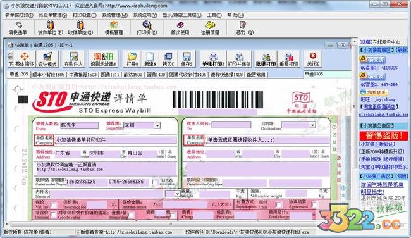
Task: Open the 打印机 printer settings
Action: pos(147,28)
